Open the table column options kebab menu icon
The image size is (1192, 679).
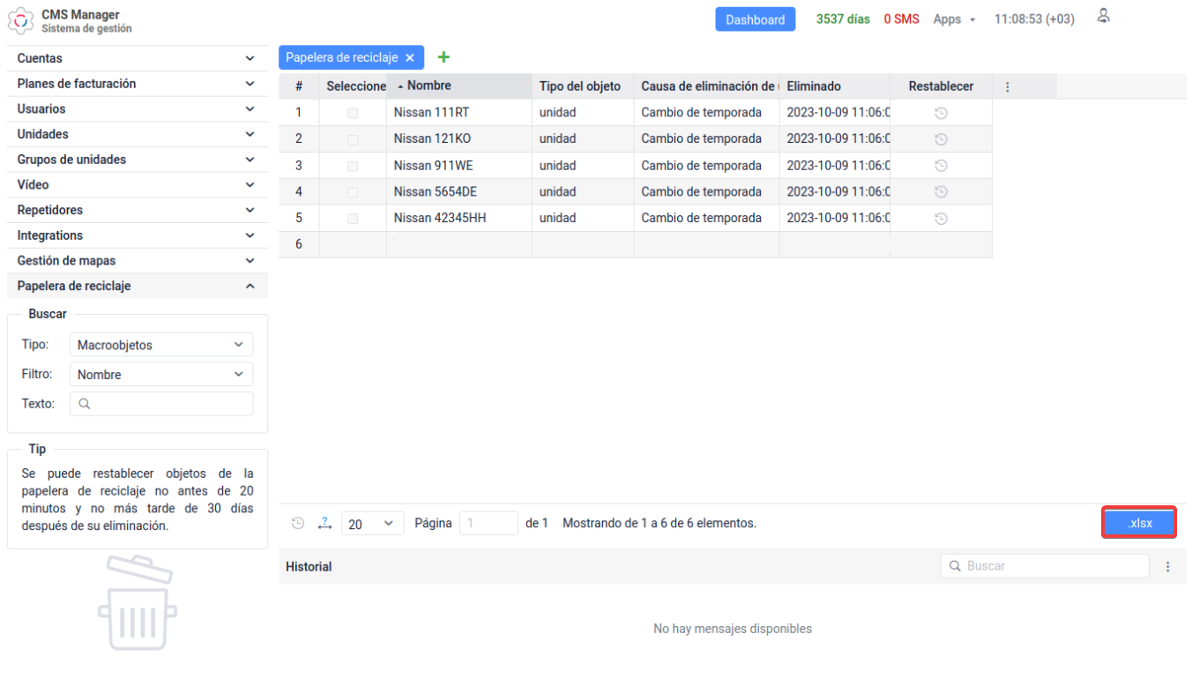(1006, 86)
